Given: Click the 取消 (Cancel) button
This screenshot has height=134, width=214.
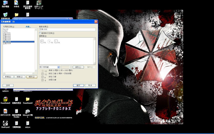Looking at the screenshot, I should 90,85.
